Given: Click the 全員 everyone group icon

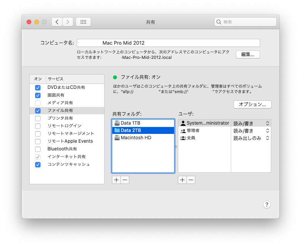Looking at the screenshot, I should point(183,138).
